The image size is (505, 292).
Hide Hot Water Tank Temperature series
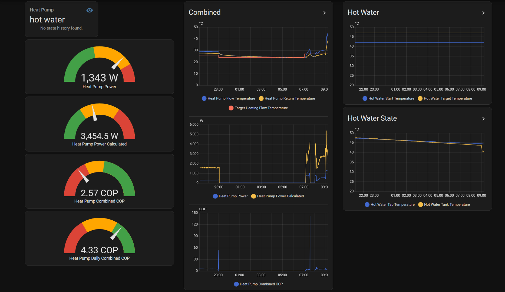(444, 204)
